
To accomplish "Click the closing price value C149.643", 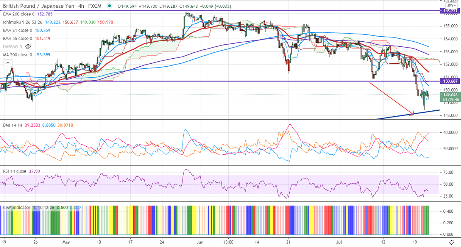I will coord(188,6).
